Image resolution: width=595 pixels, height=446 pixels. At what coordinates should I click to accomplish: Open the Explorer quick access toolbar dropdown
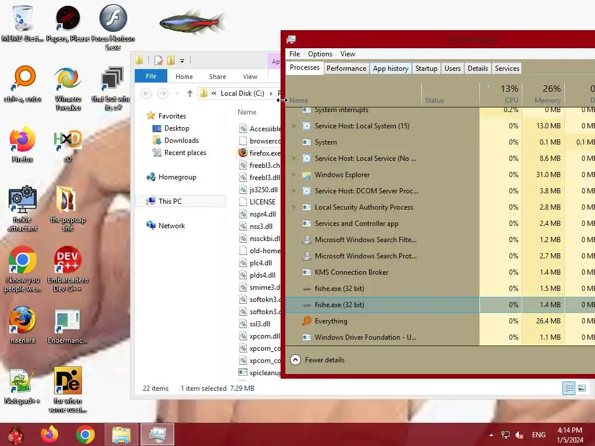[182, 60]
